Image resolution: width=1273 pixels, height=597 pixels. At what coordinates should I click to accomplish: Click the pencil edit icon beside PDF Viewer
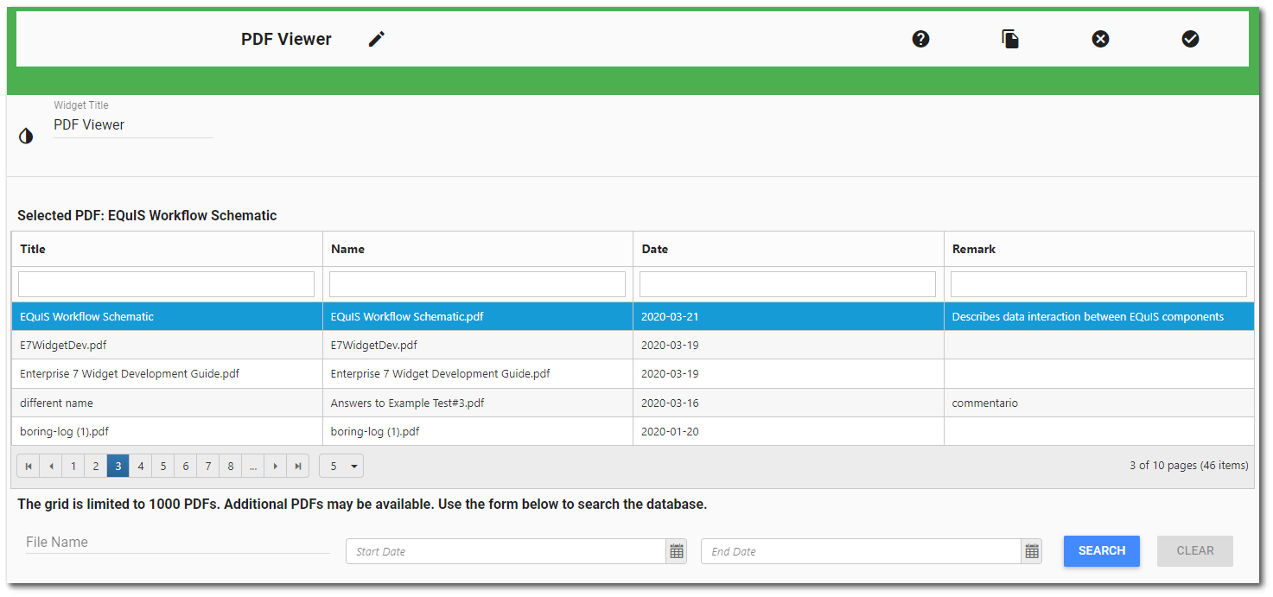coord(376,39)
